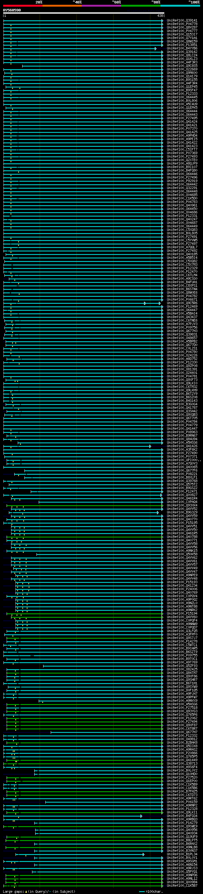Select hit UniRef100_P08221
Screen dimensions: 203x894
pos(182,474)
